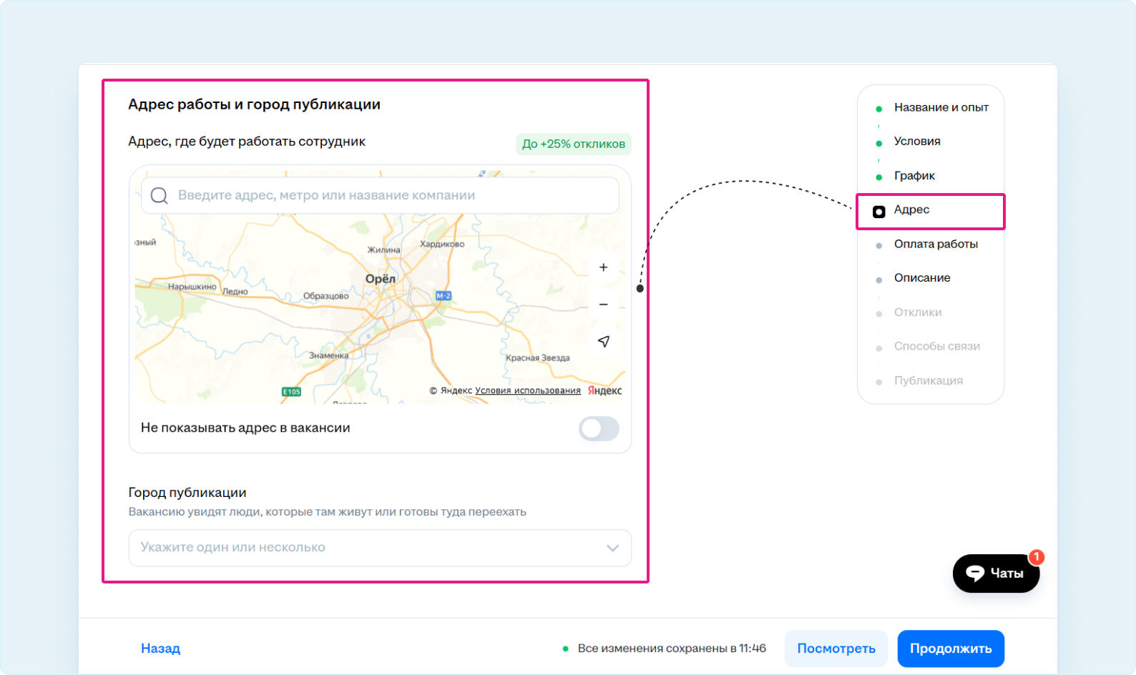This screenshot has width=1136, height=675.
Task: Click the map zoom out minus icon
Action: coord(603,305)
